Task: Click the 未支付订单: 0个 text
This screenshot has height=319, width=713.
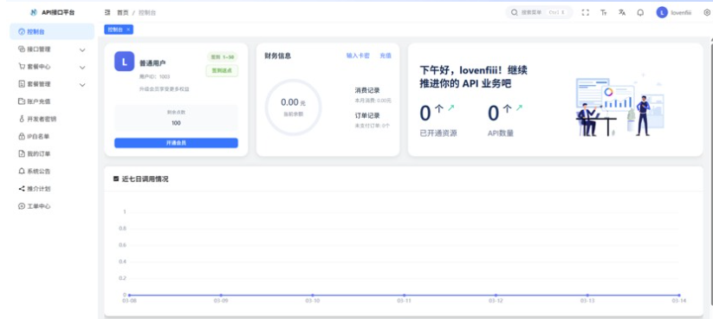Action: pos(373,126)
